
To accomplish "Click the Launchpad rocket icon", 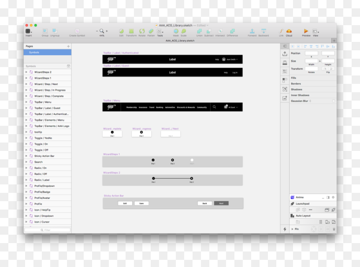I will 293,204.
